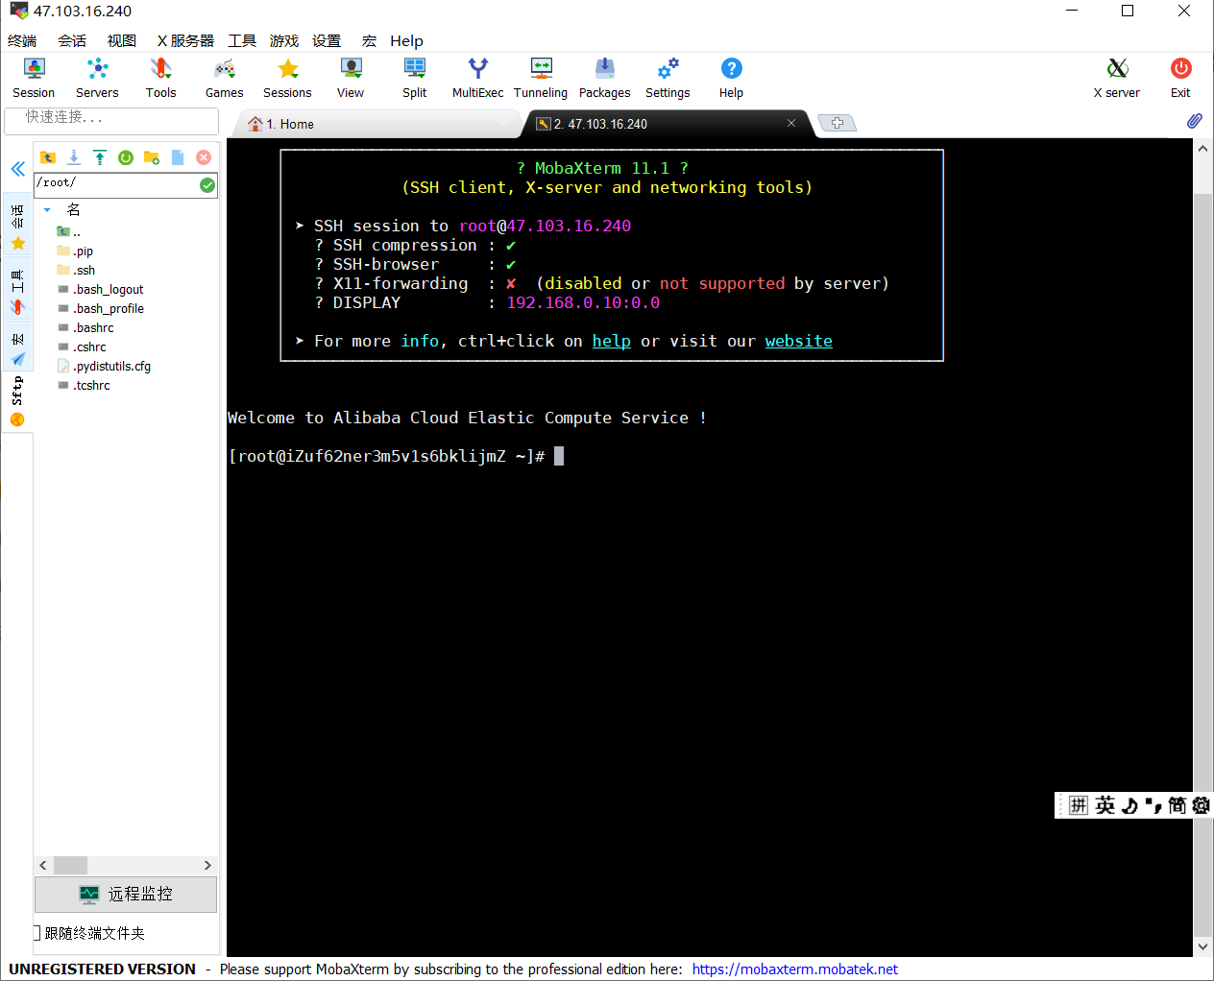Switch to the 工具 sidebar tab
This screenshot has height=981, width=1214.
tap(17, 291)
